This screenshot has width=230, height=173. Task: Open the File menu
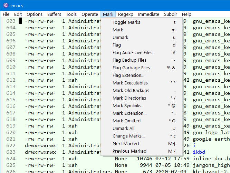pyautogui.click(x=6, y=14)
